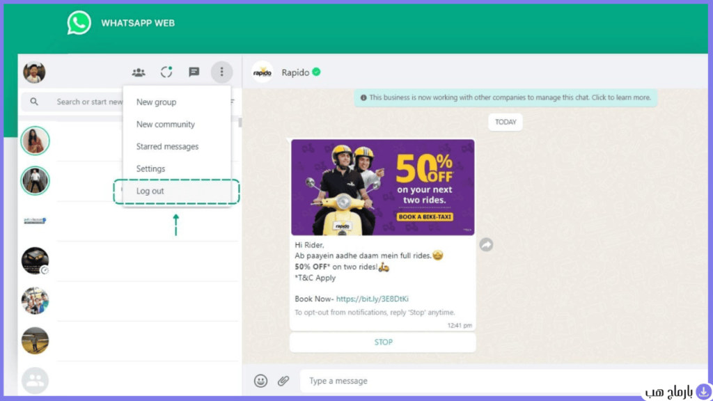The height and width of the screenshot is (401, 713).
Task: Click the paperclip attach icon
Action: (283, 381)
